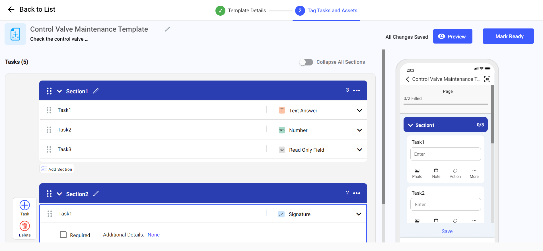Collapse Section2 using its chevron

pos(59,194)
